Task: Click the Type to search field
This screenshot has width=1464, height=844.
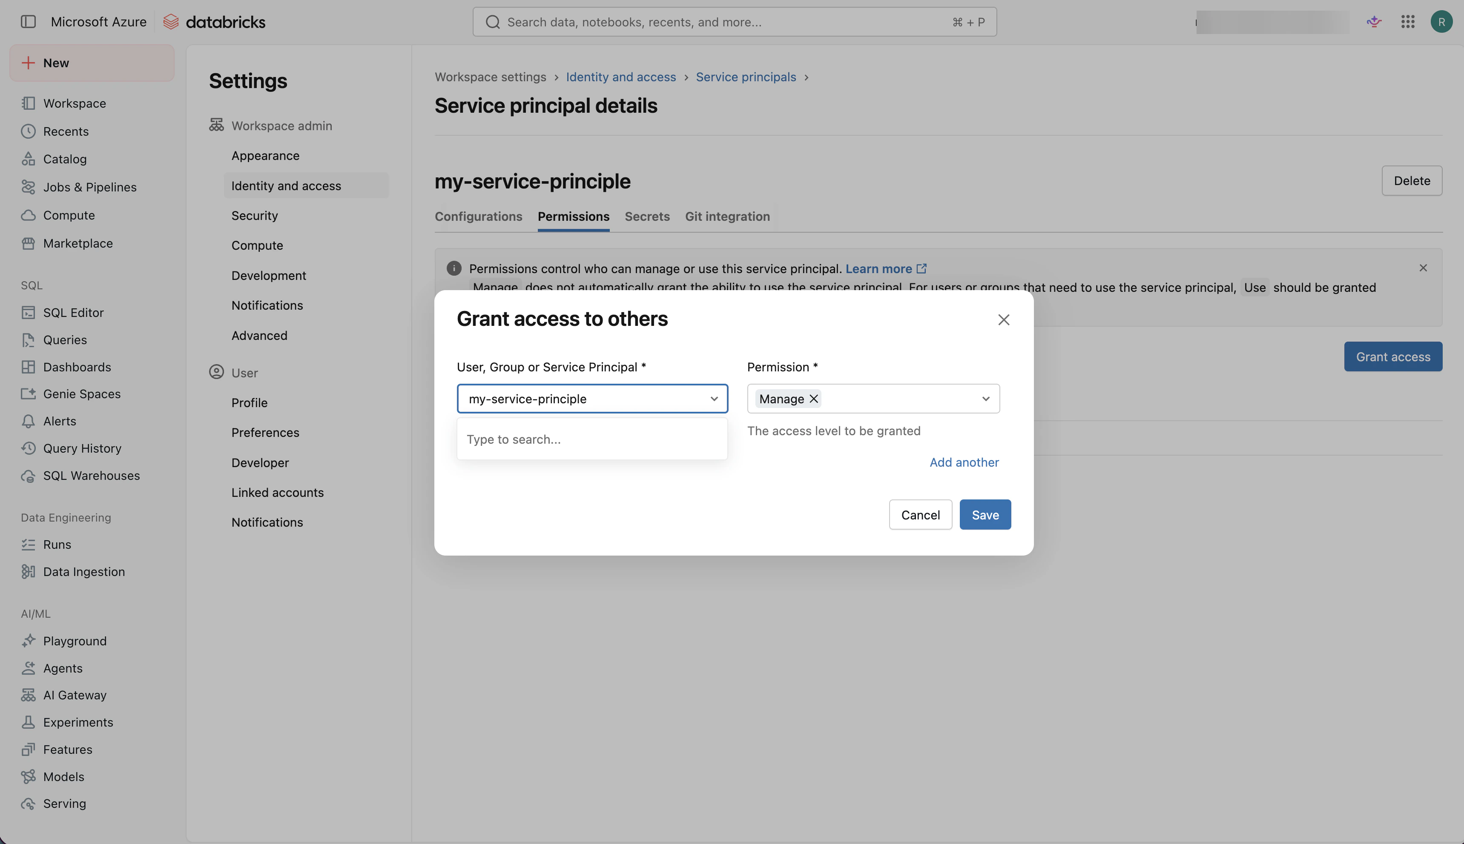Action: point(592,439)
